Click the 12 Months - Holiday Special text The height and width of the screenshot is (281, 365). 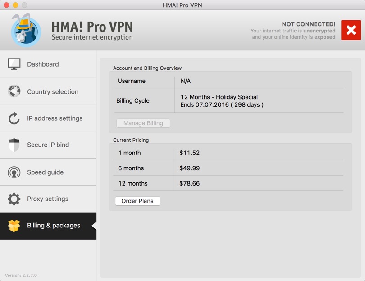[x=219, y=97]
